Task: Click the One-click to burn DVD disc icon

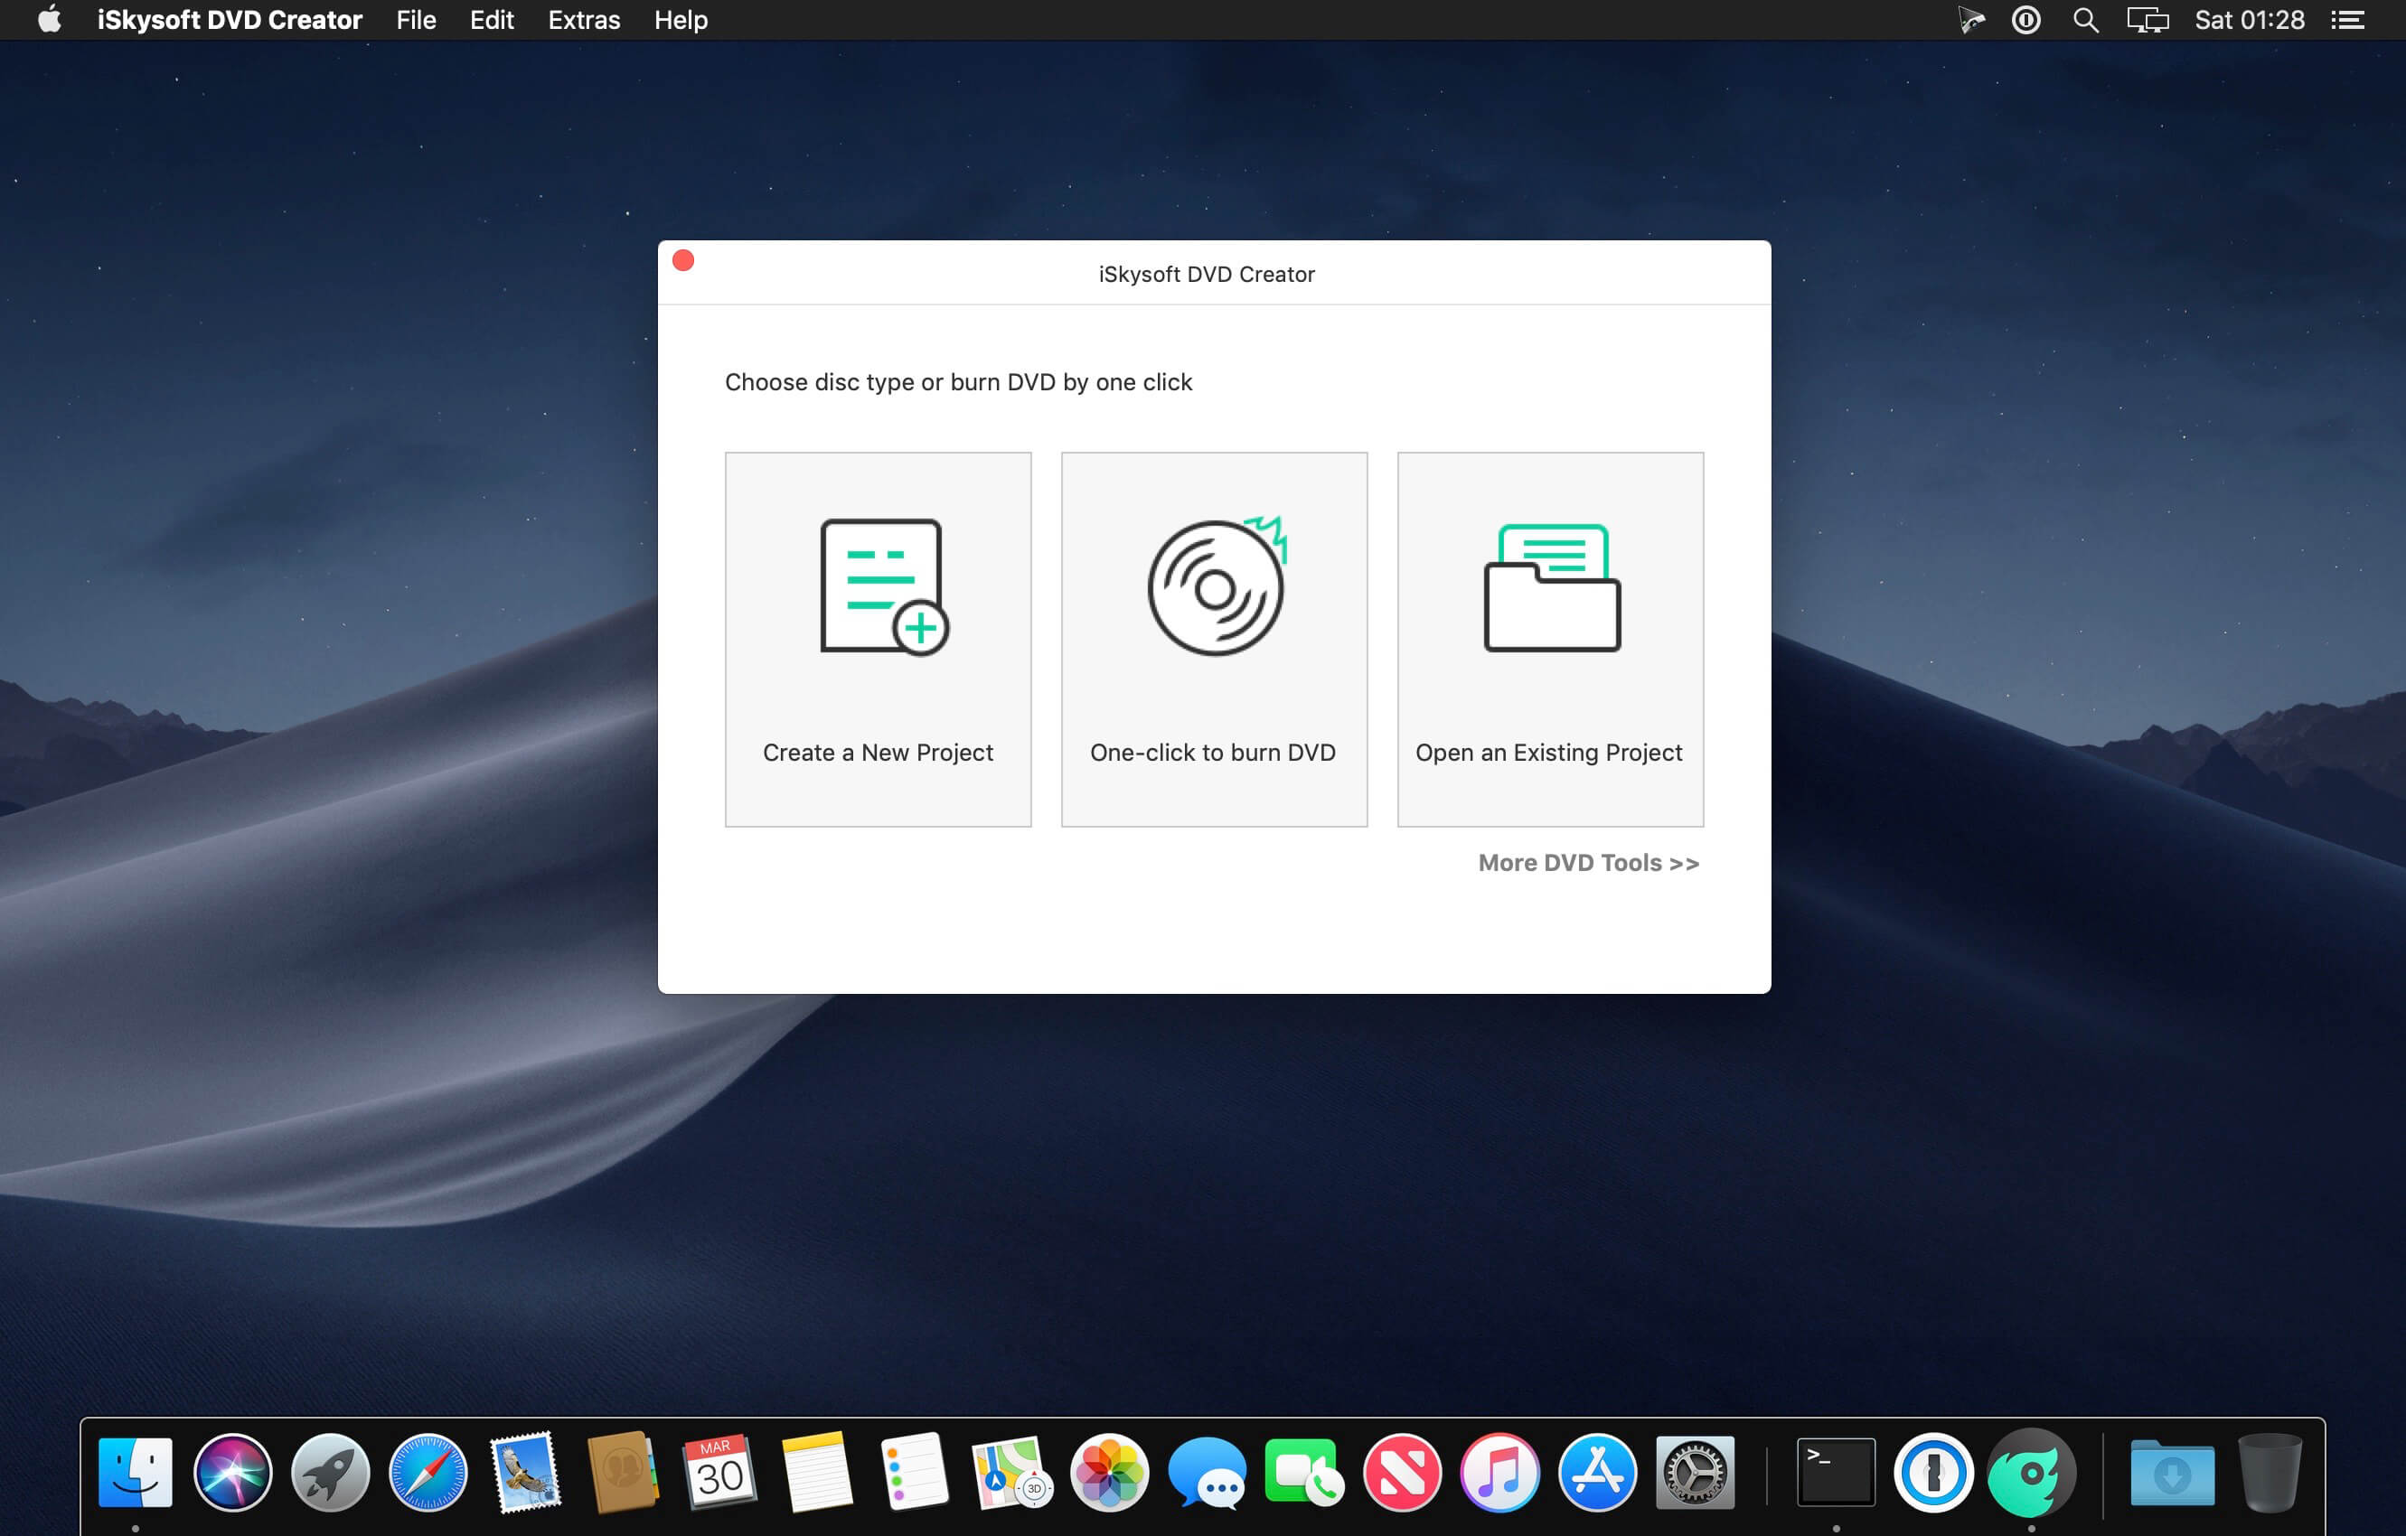Action: click(1215, 586)
